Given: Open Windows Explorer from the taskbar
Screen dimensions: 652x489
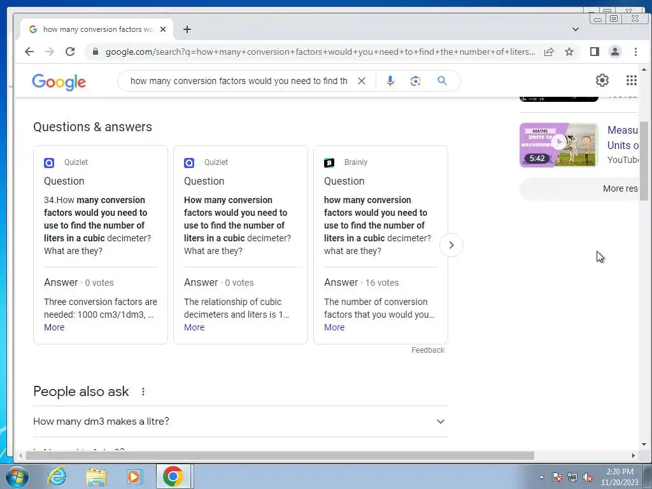Looking at the screenshot, I should (96, 476).
